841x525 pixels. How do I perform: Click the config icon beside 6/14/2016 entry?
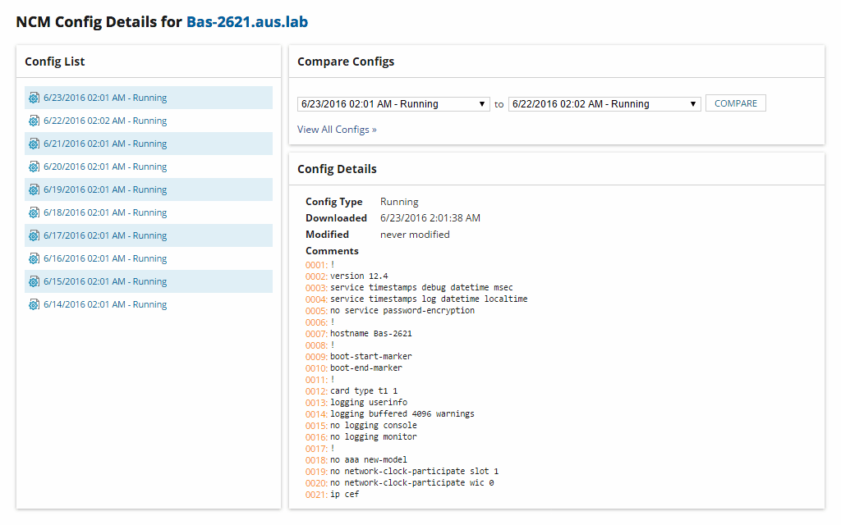click(34, 304)
